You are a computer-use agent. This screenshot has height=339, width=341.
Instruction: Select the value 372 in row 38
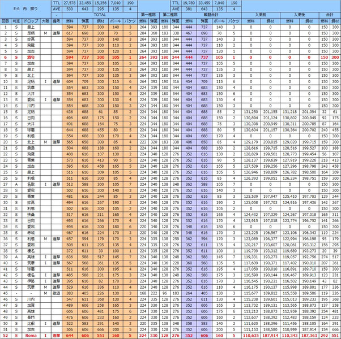pyautogui.click(x=70, y=251)
